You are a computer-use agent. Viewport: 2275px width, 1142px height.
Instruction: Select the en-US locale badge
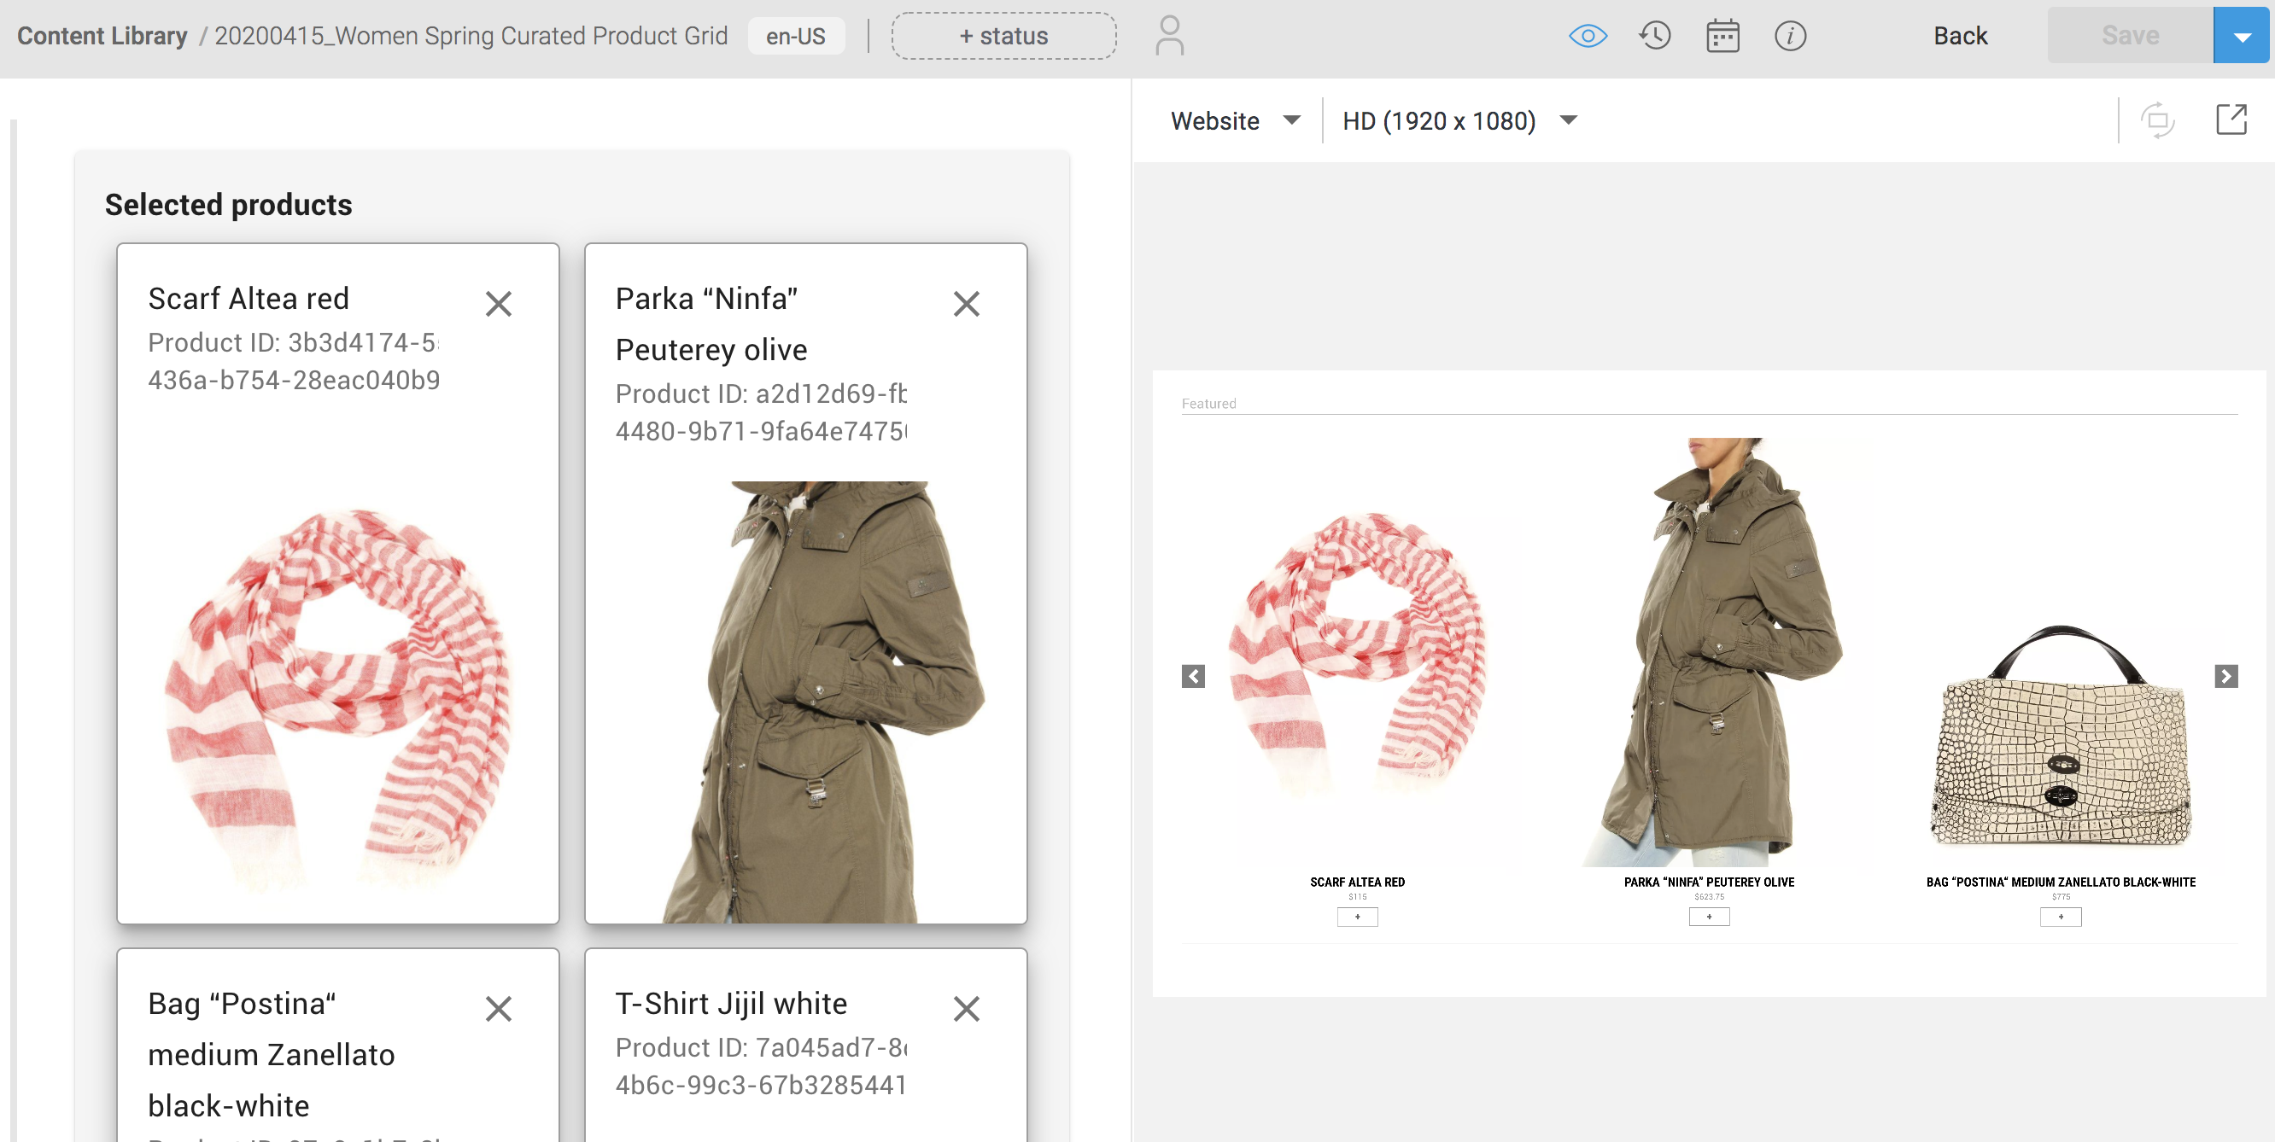796,36
